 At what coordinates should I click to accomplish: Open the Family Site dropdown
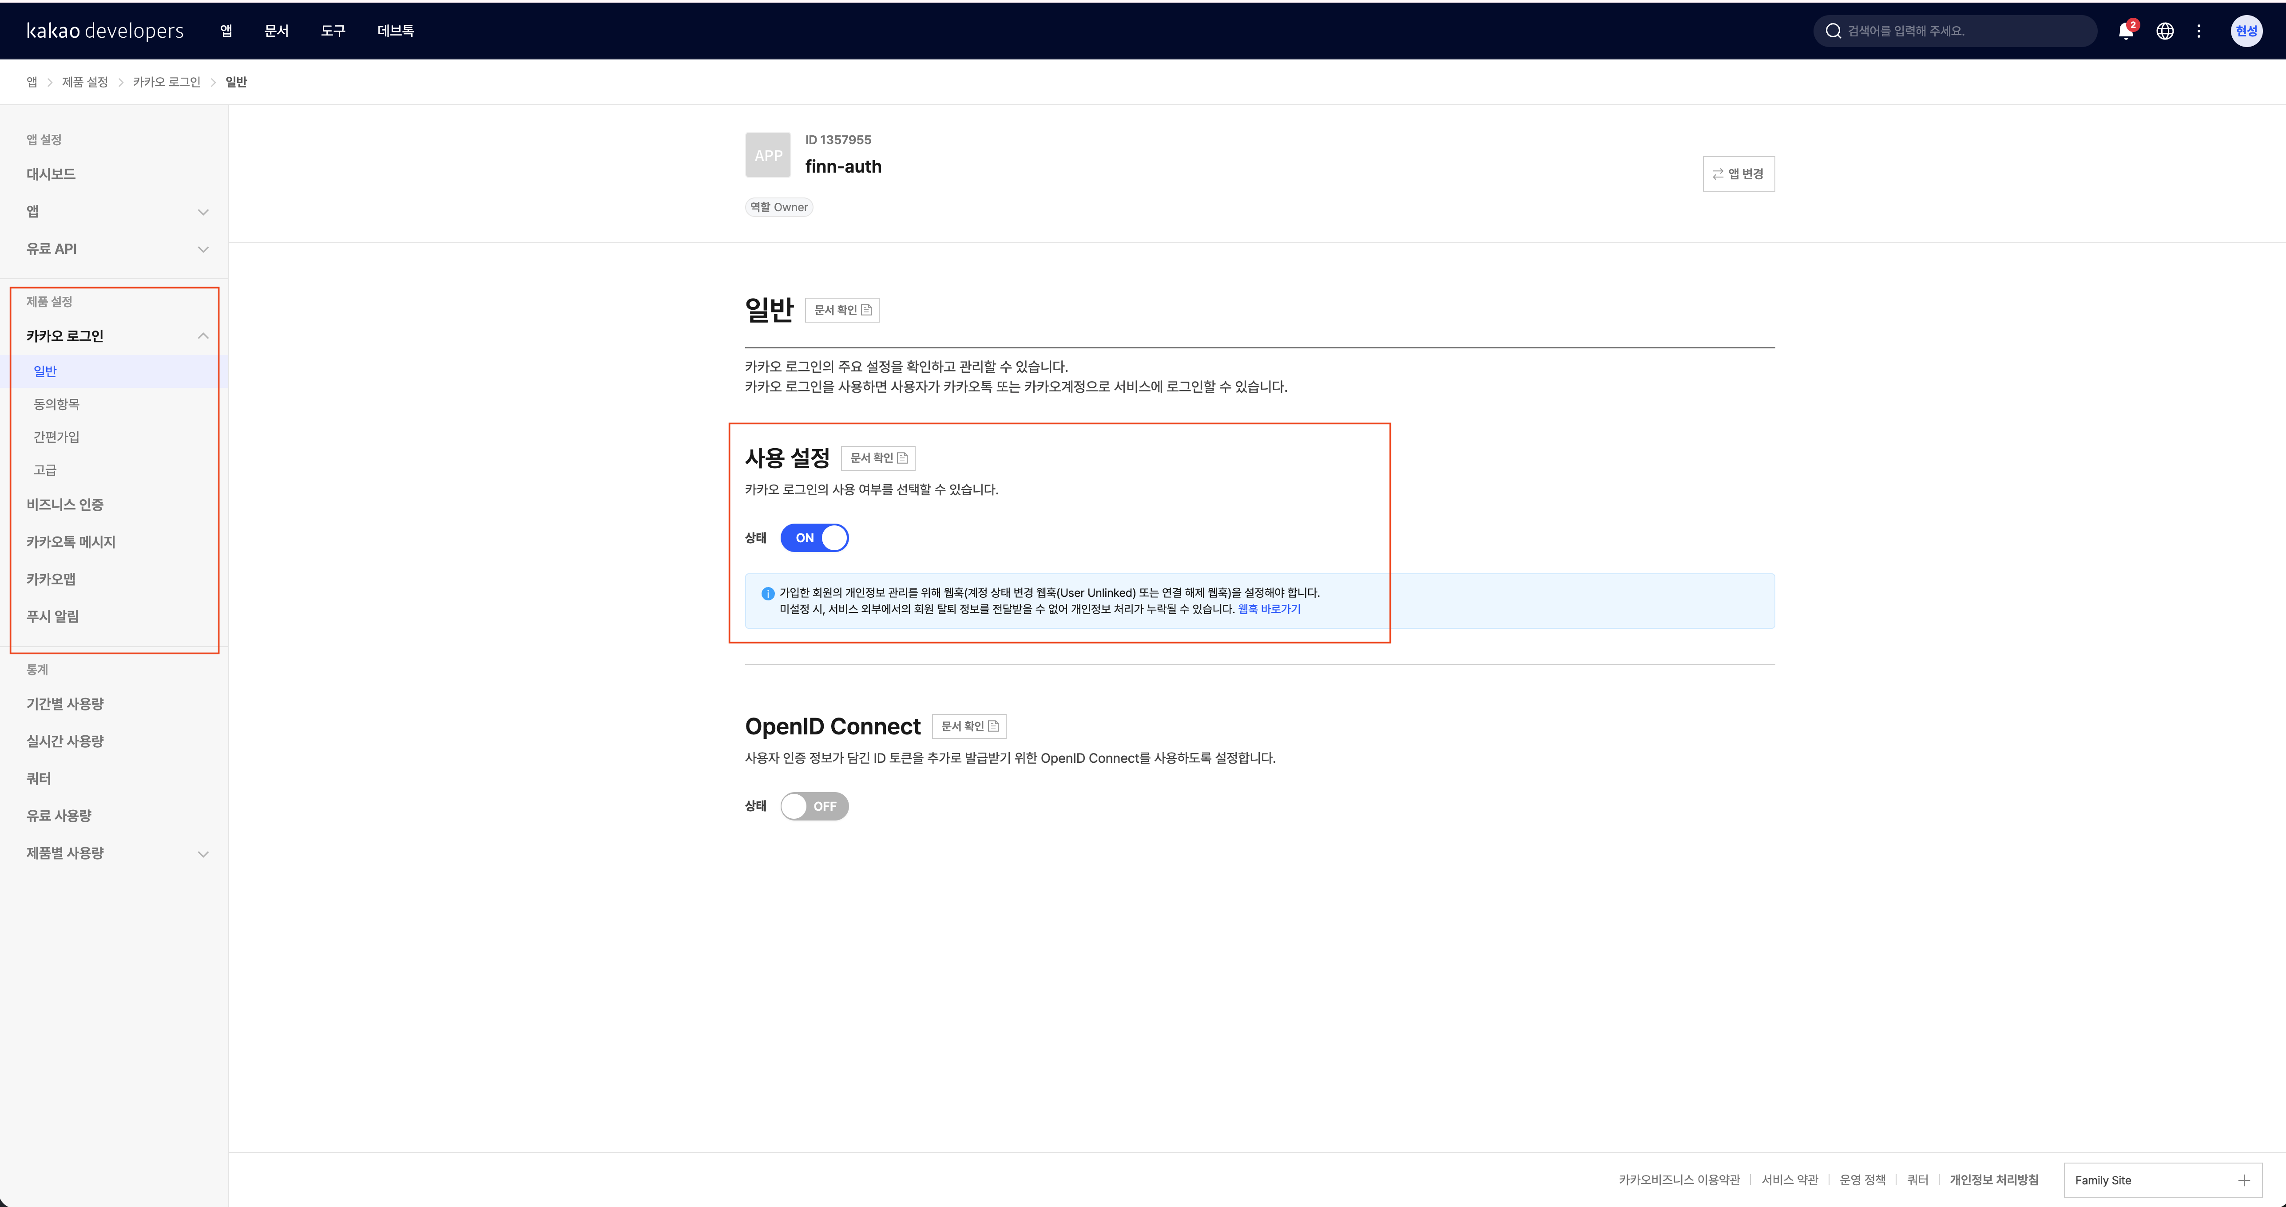tap(2163, 1180)
